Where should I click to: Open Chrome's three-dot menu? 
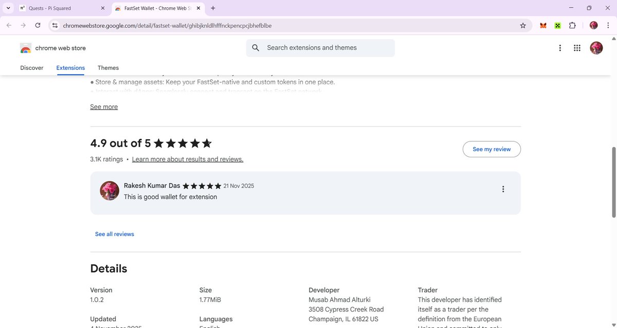[x=608, y=25]
